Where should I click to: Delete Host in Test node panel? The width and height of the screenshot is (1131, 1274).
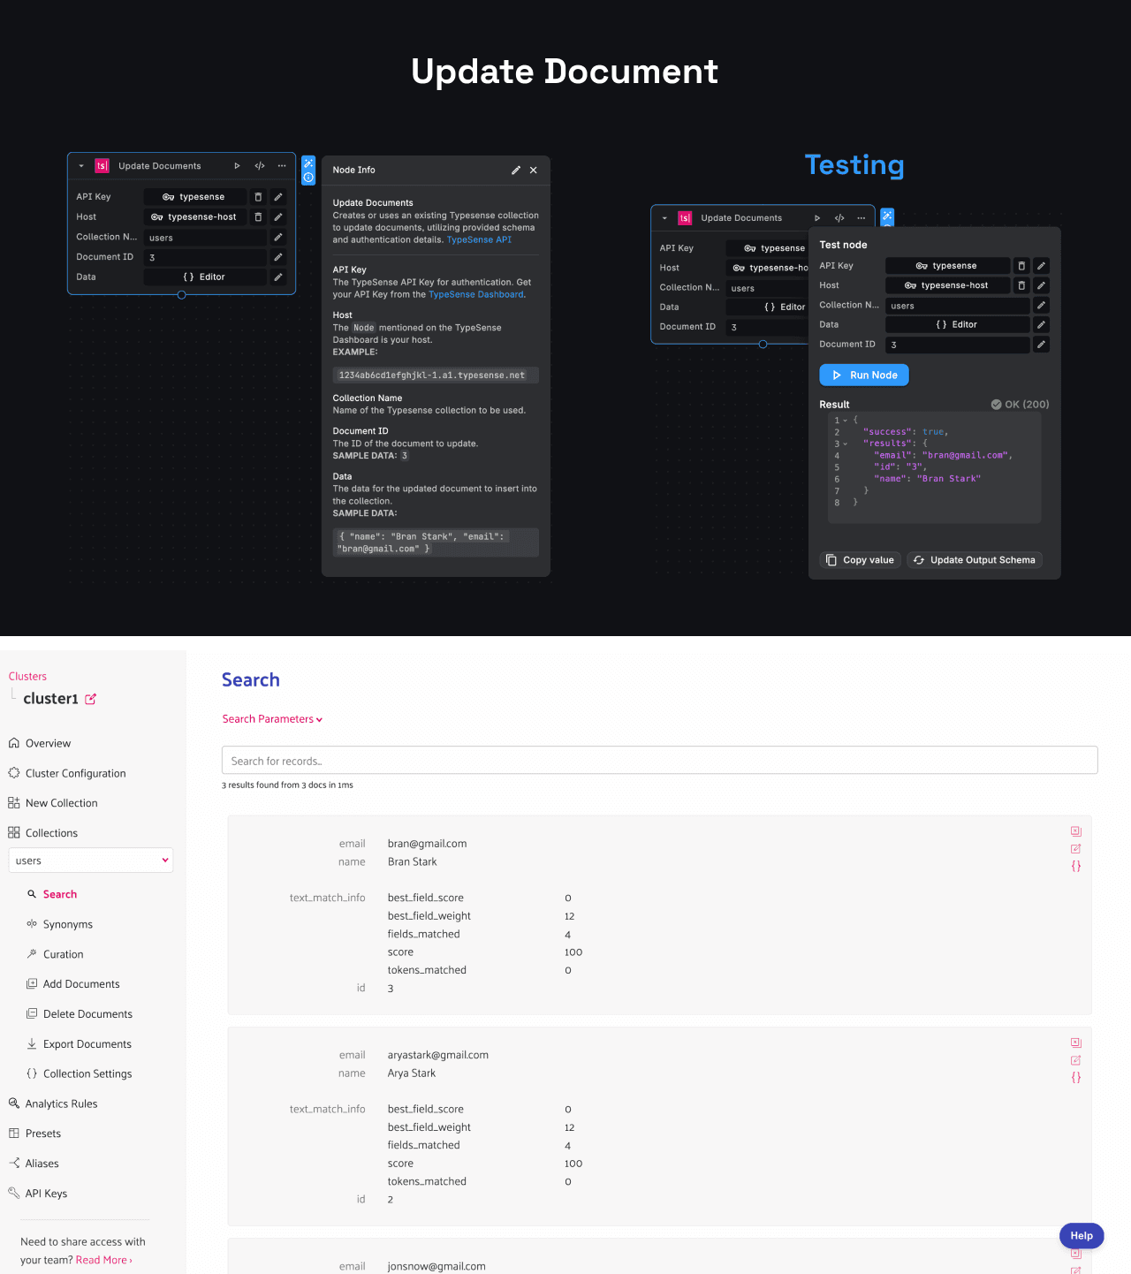[x=1021, y=285]
